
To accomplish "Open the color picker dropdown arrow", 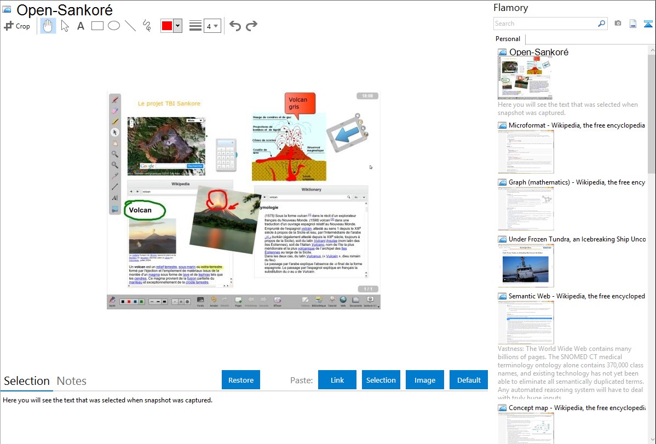I will click(178, 26).
